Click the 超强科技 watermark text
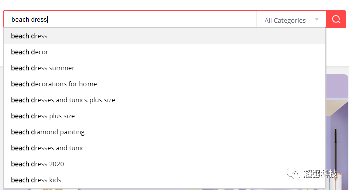Image resolution: width=349 pixels, height=190 pixels. click(x=320, y=174)
